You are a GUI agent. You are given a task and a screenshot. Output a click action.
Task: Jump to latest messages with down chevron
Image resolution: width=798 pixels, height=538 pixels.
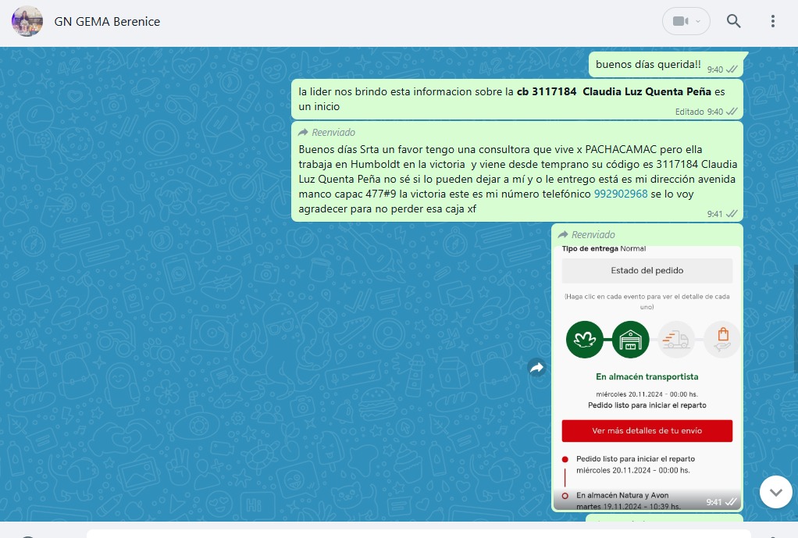[775, 492]
